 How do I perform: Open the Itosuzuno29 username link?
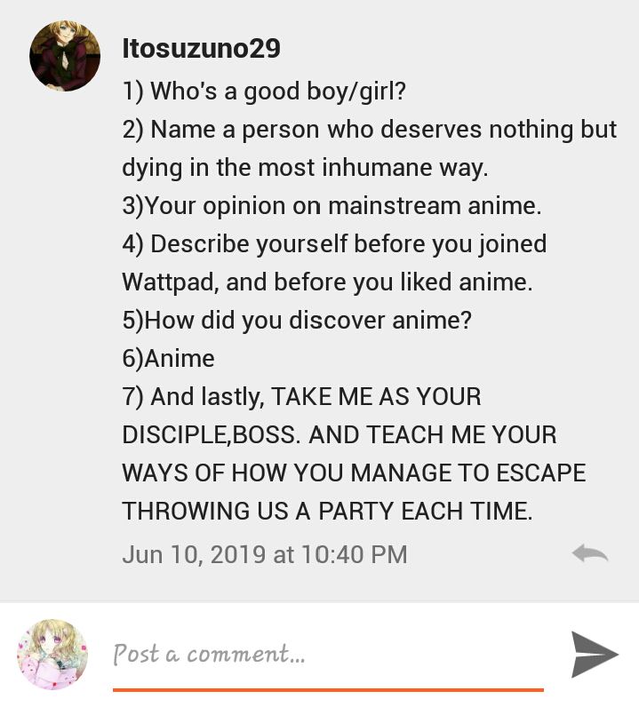tap(201, 48)
